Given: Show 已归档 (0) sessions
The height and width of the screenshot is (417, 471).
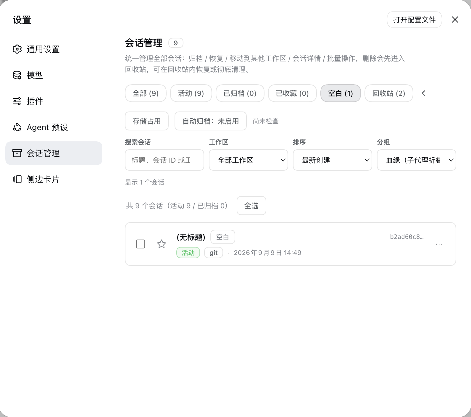Looking at the screenshot, I should point(240,93).
